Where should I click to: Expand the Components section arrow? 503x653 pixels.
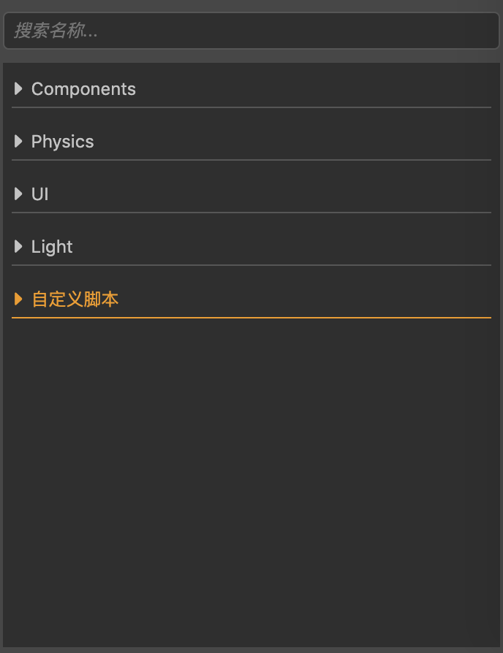[x=18, y=89]
